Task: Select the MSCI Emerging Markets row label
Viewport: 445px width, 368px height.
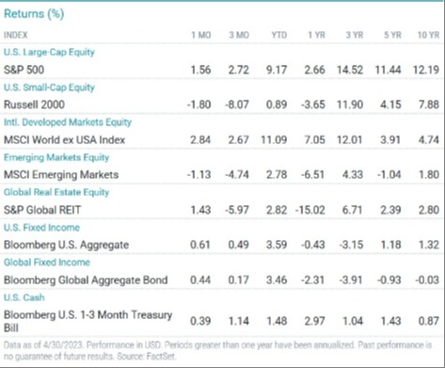Action: [x=61, y=174]
